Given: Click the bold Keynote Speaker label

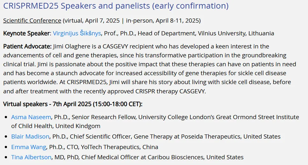Looking at the screenshot, I should (x=27, y=33).
